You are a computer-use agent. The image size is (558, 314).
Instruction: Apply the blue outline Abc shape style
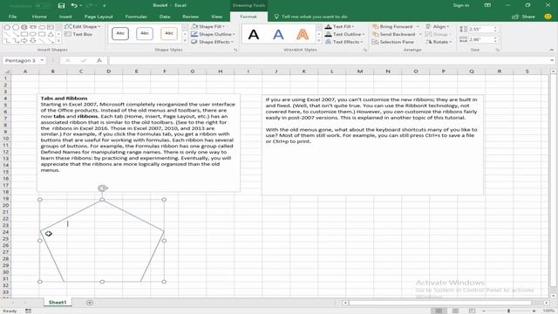tap(145, 34)
